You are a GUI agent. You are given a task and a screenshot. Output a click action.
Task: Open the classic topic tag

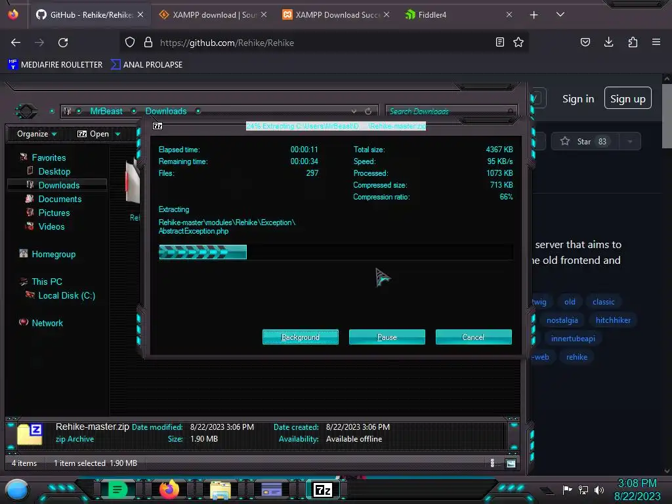coord(604,302)
